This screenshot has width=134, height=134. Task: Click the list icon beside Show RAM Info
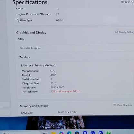click(x=115, y=105)
